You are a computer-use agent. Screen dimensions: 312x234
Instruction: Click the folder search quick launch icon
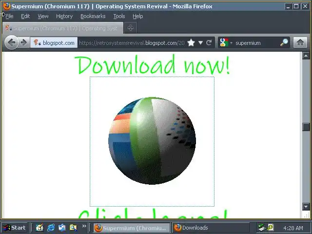73,228
